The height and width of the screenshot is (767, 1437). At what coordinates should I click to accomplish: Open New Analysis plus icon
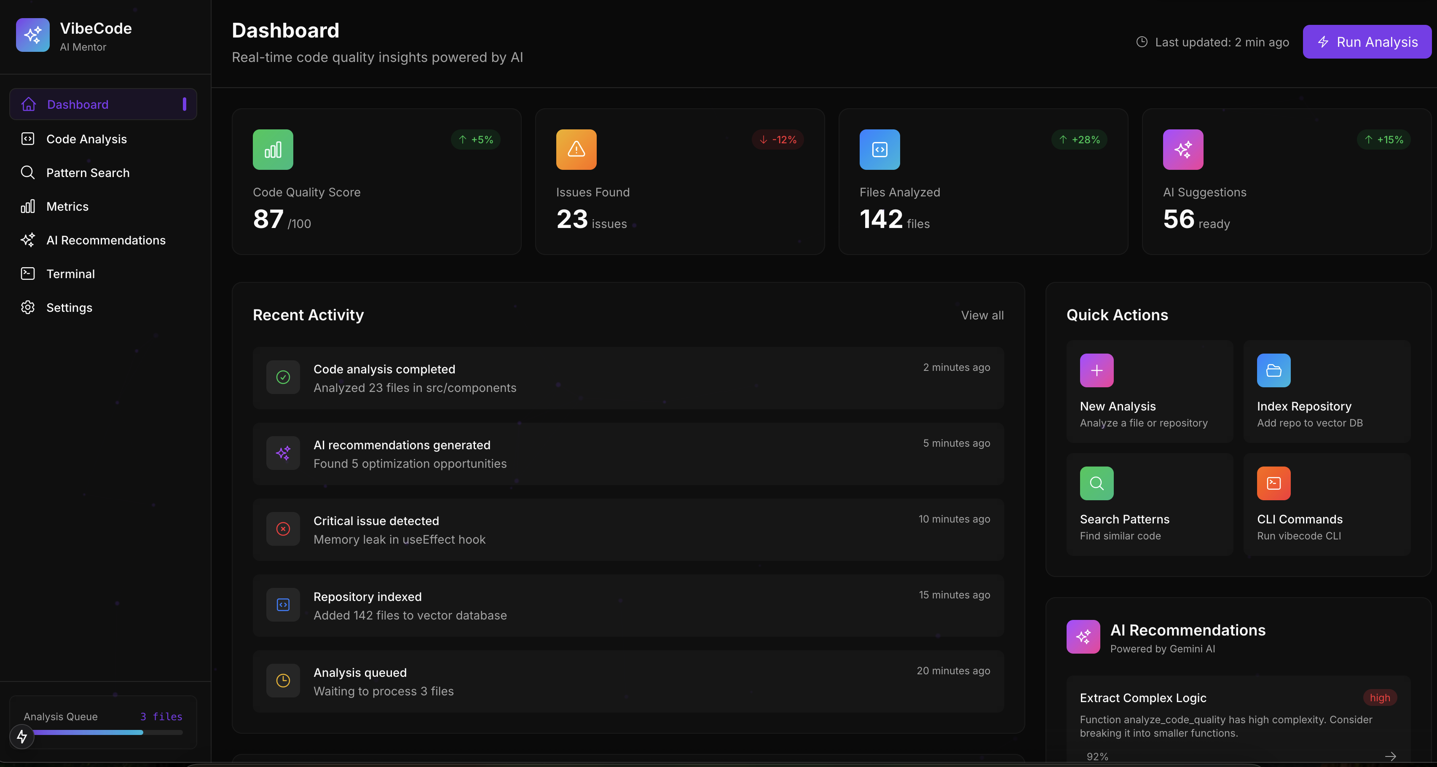pyautogui.click(x=1096, y=370)
